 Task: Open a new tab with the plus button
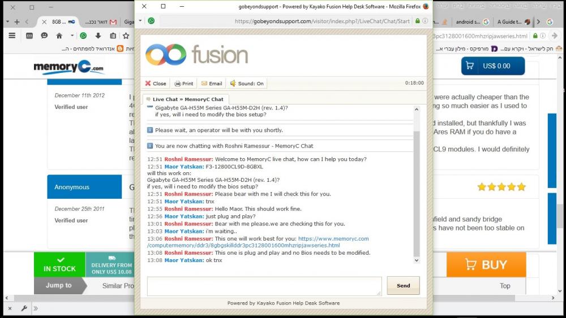[x=16, y=22]
